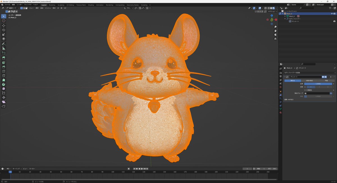Open the Modifier properties wrench tab
This screenshot has height=183, width=337.
[281, 95]
